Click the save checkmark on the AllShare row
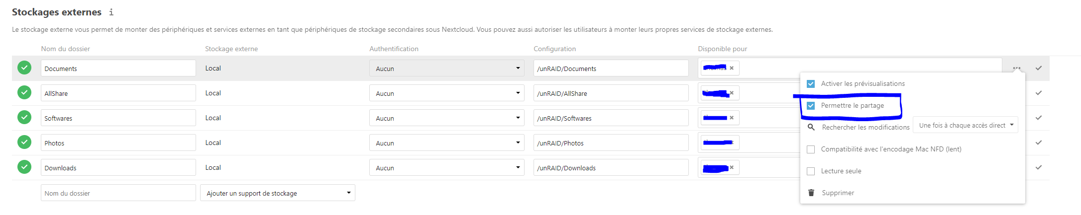This screenshot has width=1081, height=215. pos(1039,93)
